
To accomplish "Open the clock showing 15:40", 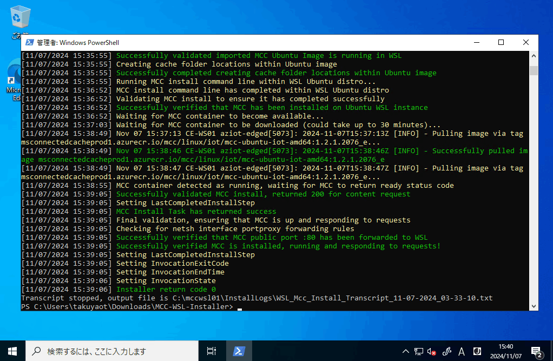I will 506,351.
